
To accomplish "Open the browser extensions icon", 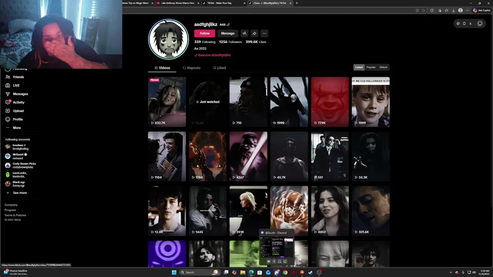I will tap(432, 10).
